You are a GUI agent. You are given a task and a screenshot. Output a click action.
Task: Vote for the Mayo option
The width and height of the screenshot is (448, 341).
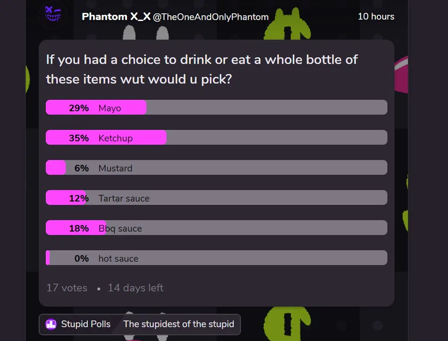click(217, 108)
